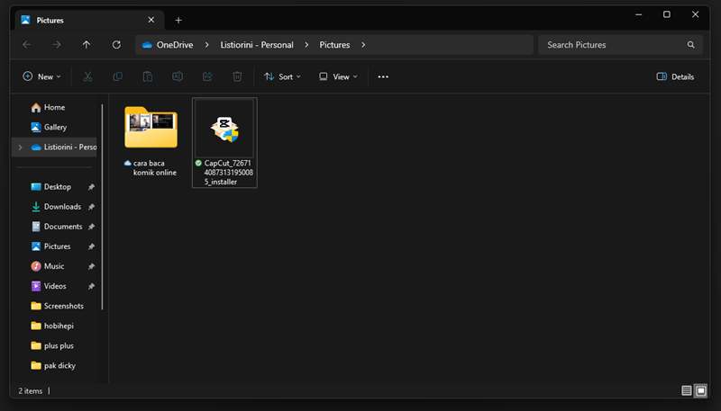Click the Share icon in toolbar
The width and height of the screenshot is (721, 411).
[x=207, y=77]
